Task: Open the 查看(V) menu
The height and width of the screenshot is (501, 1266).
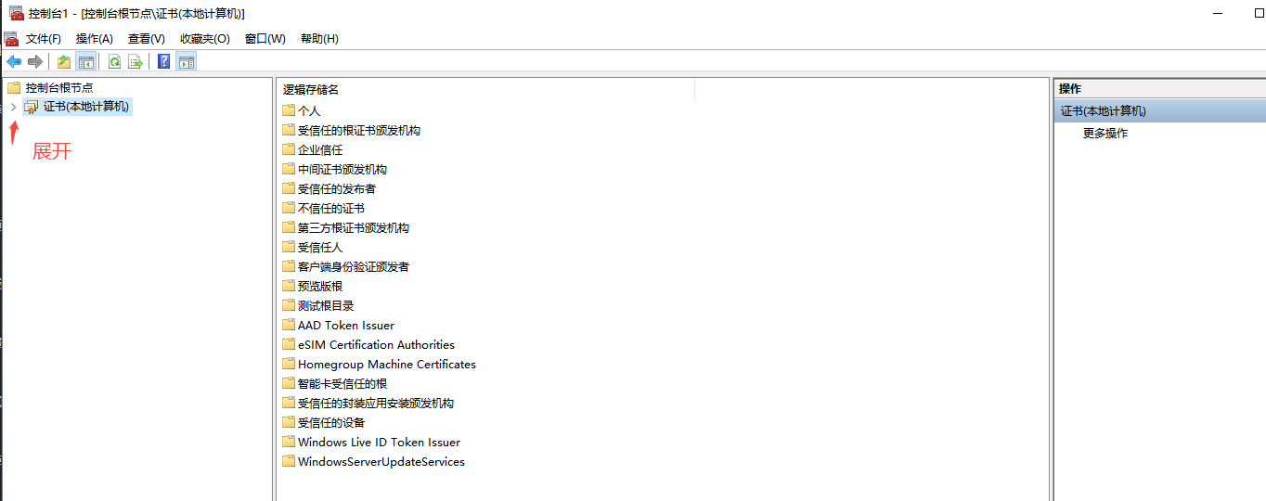Action: [147, 39]
